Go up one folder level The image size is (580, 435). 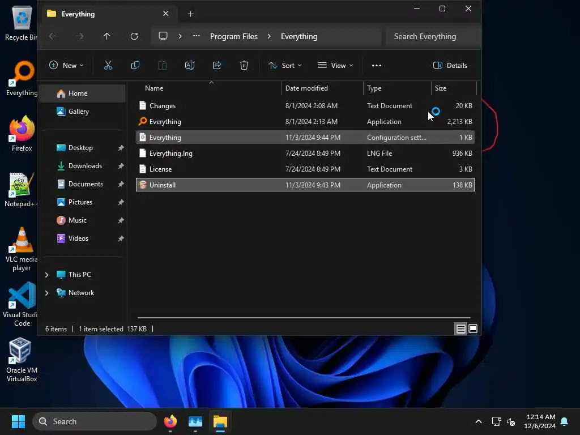tap(107, 36)
